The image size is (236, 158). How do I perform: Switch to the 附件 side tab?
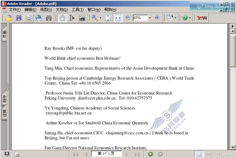tap(4, 99)
